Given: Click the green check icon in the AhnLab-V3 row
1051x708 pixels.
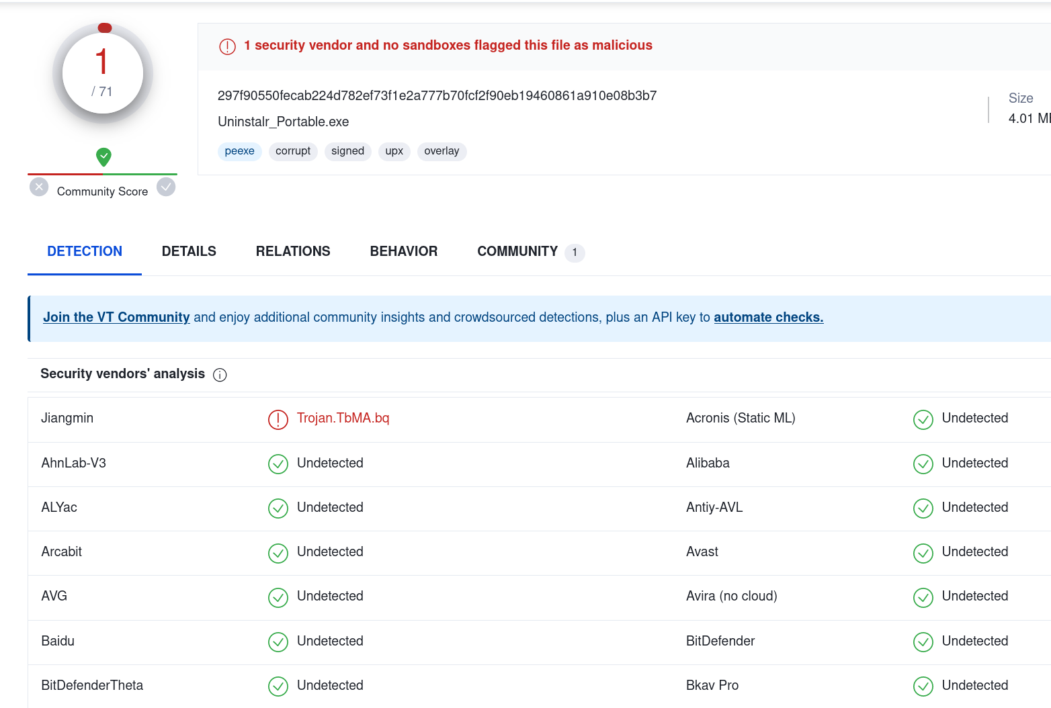Looking at the screenshot, I should [x=278, y=463].
